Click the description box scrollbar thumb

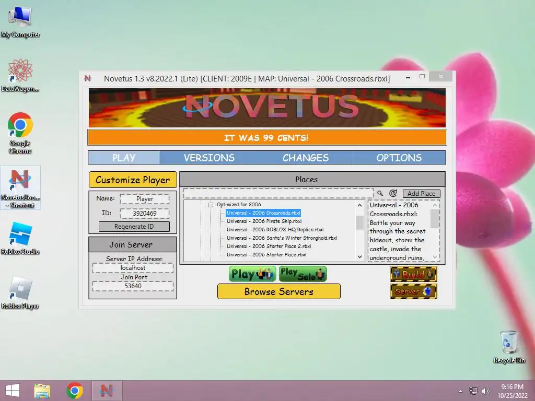[435, 218]
